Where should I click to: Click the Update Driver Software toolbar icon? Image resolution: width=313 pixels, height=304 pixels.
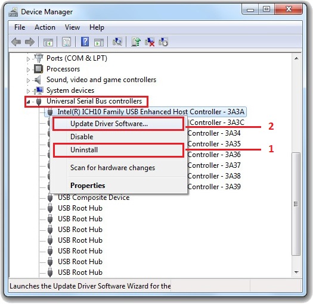pos(136,42)
